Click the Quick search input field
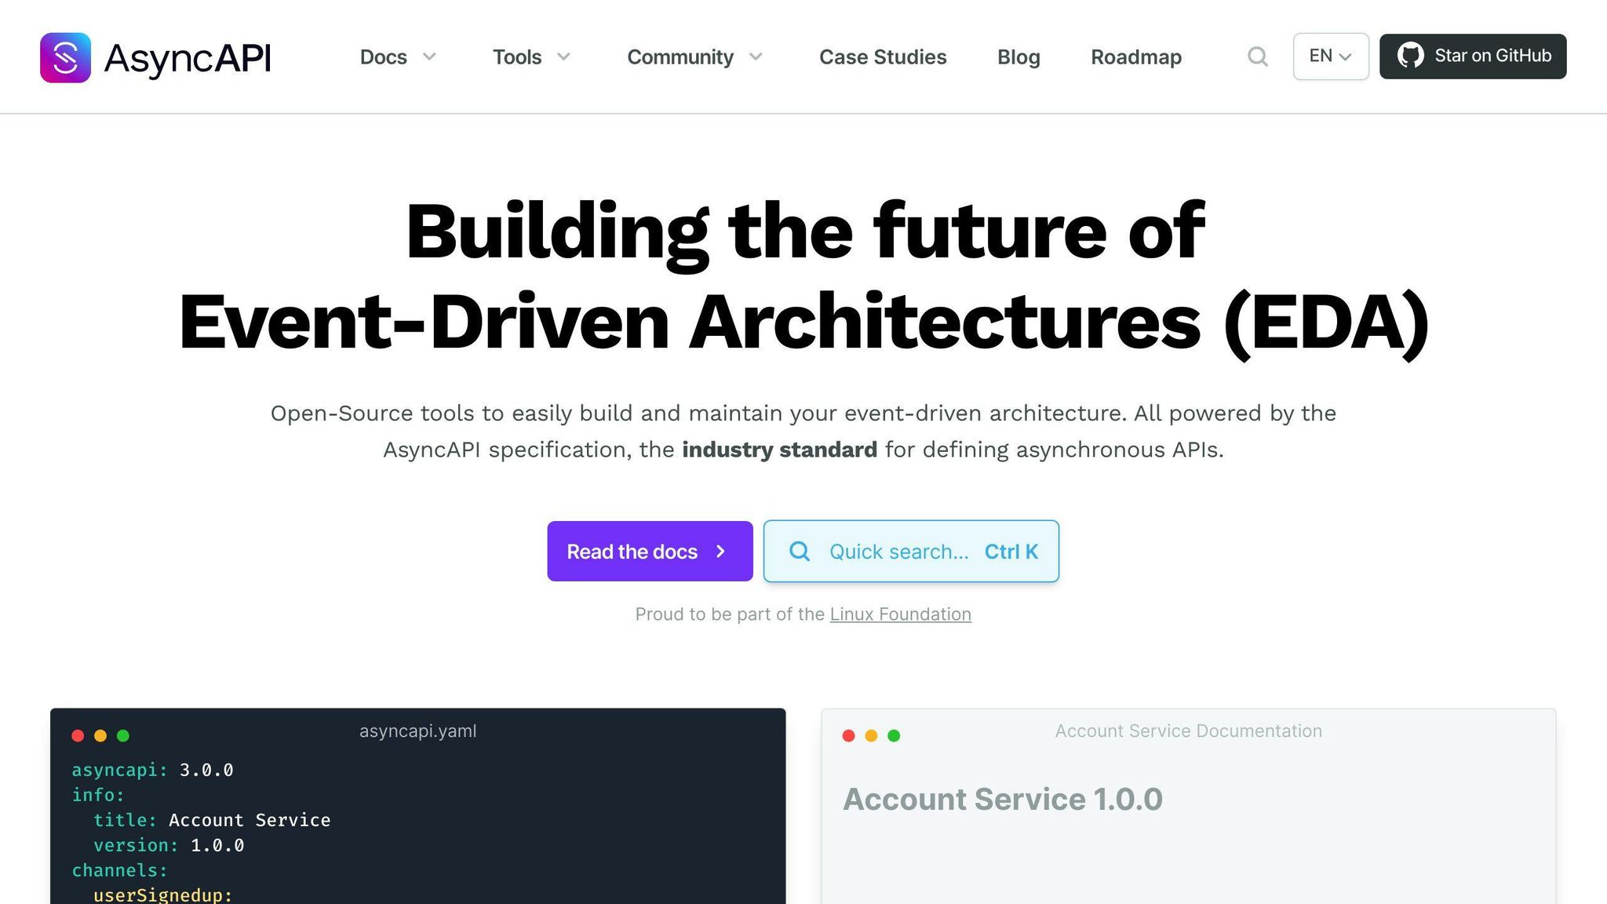Screen dimensions: 1607x904 910,552
